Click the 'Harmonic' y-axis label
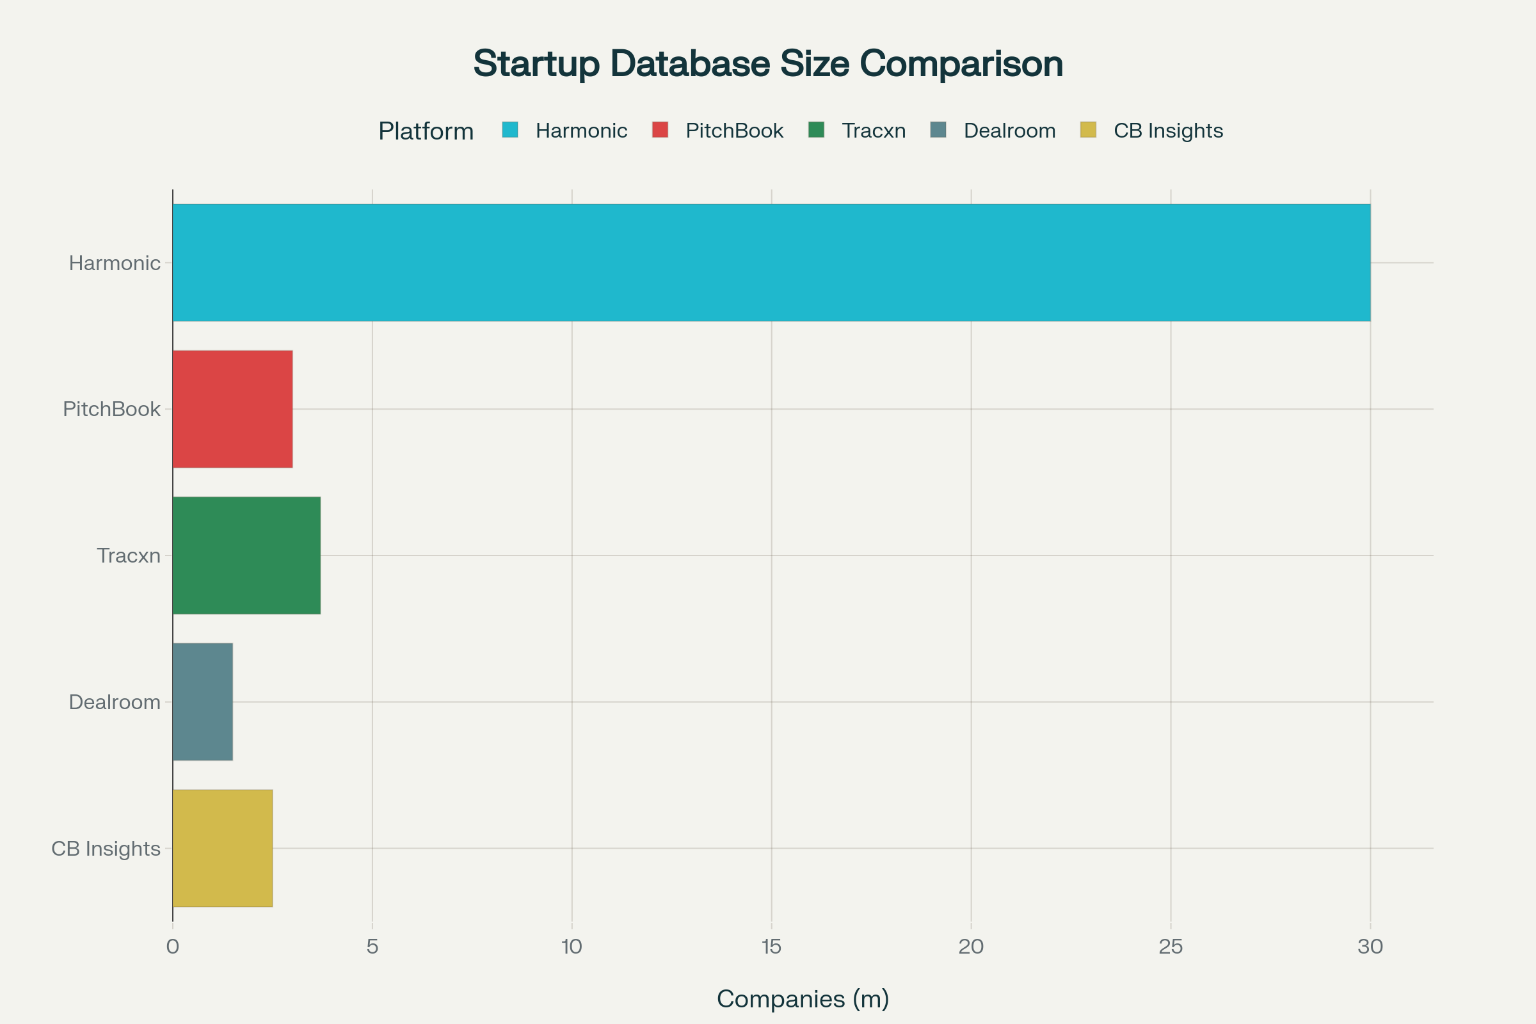 (115, 263)
